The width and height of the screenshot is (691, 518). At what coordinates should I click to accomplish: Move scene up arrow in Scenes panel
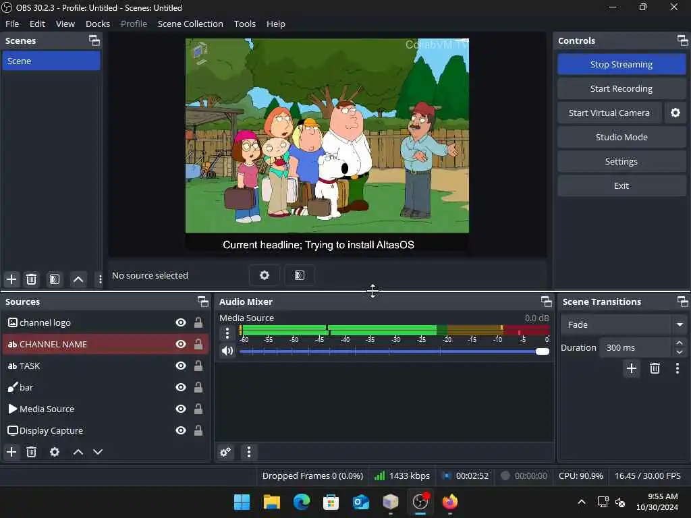pos(78,279)
